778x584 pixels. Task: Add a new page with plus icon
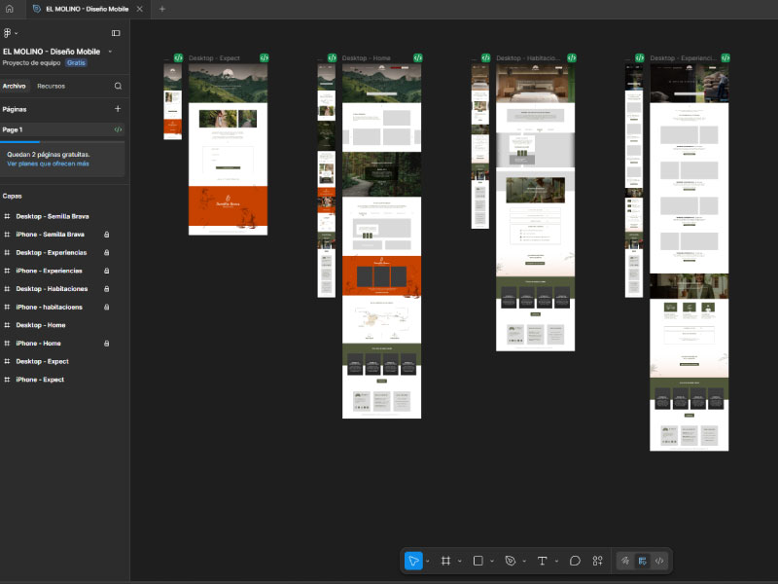(118, 109)
